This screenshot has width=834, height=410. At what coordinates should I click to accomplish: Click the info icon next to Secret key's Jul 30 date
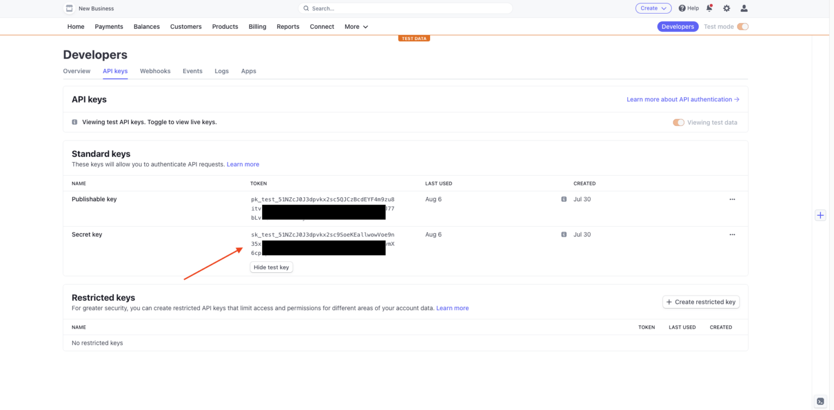(x=564, y=234)
